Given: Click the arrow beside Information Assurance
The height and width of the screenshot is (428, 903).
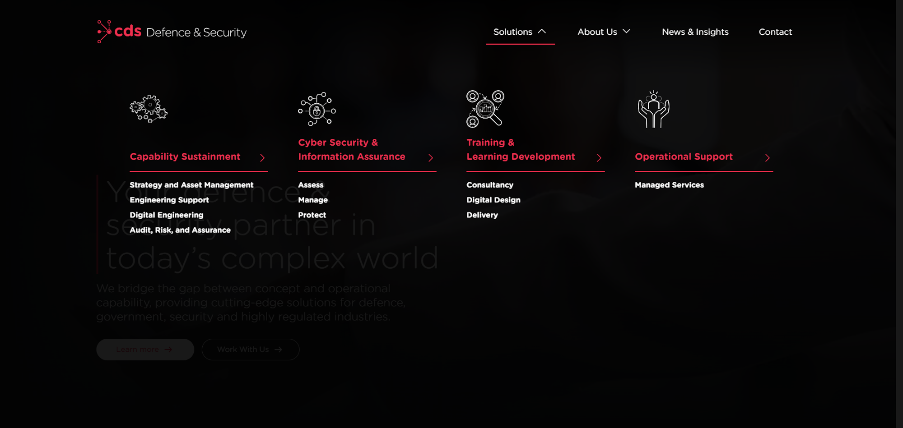Looking at the screenshot, I should (x=431, y=157).
